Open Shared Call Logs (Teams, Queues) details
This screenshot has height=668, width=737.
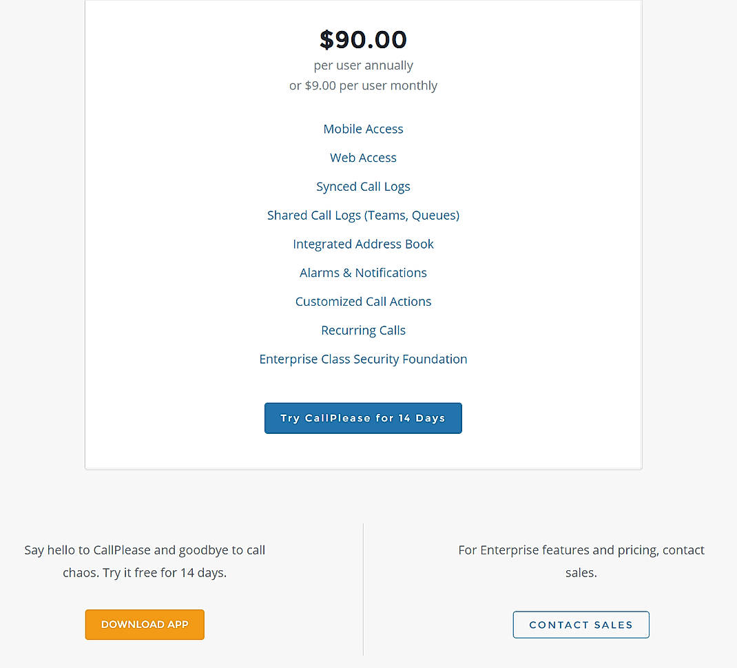pos(363,215)
